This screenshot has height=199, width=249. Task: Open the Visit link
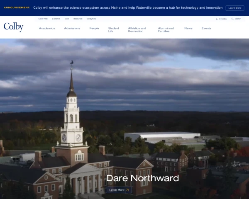(x=67, y=19)
